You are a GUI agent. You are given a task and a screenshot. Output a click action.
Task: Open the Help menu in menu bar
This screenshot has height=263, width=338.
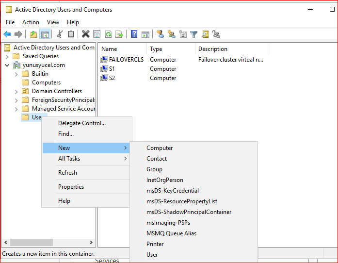(73, 22)
